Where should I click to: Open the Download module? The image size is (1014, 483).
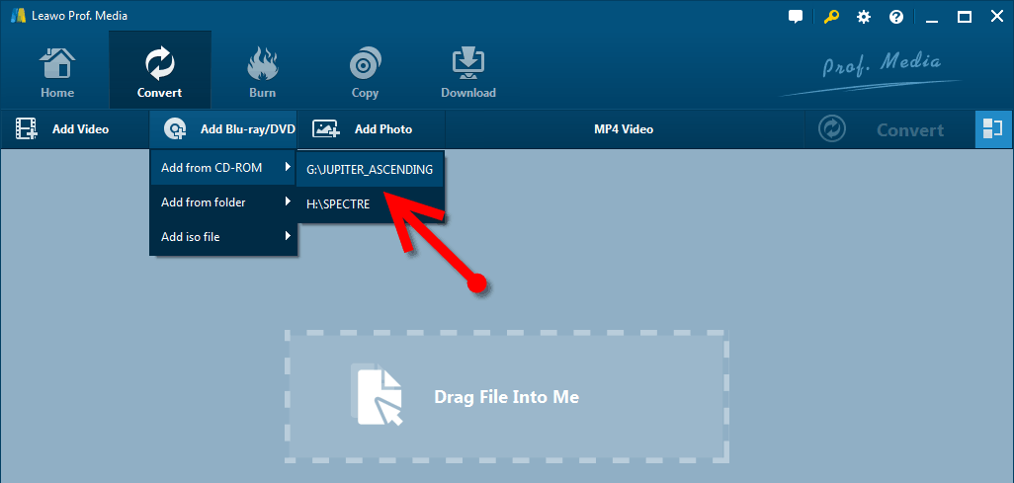(468, 70)
